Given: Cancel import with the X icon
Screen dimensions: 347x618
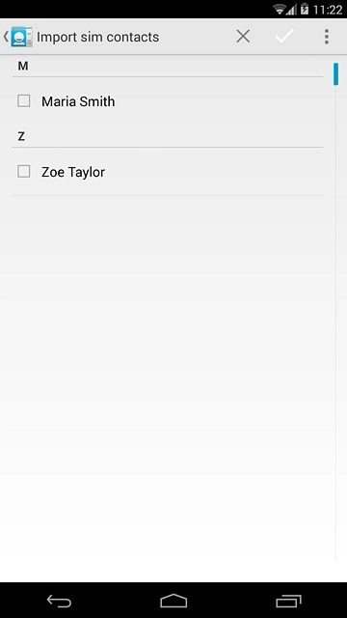Looking at the screenshot, I should (243, 37).
